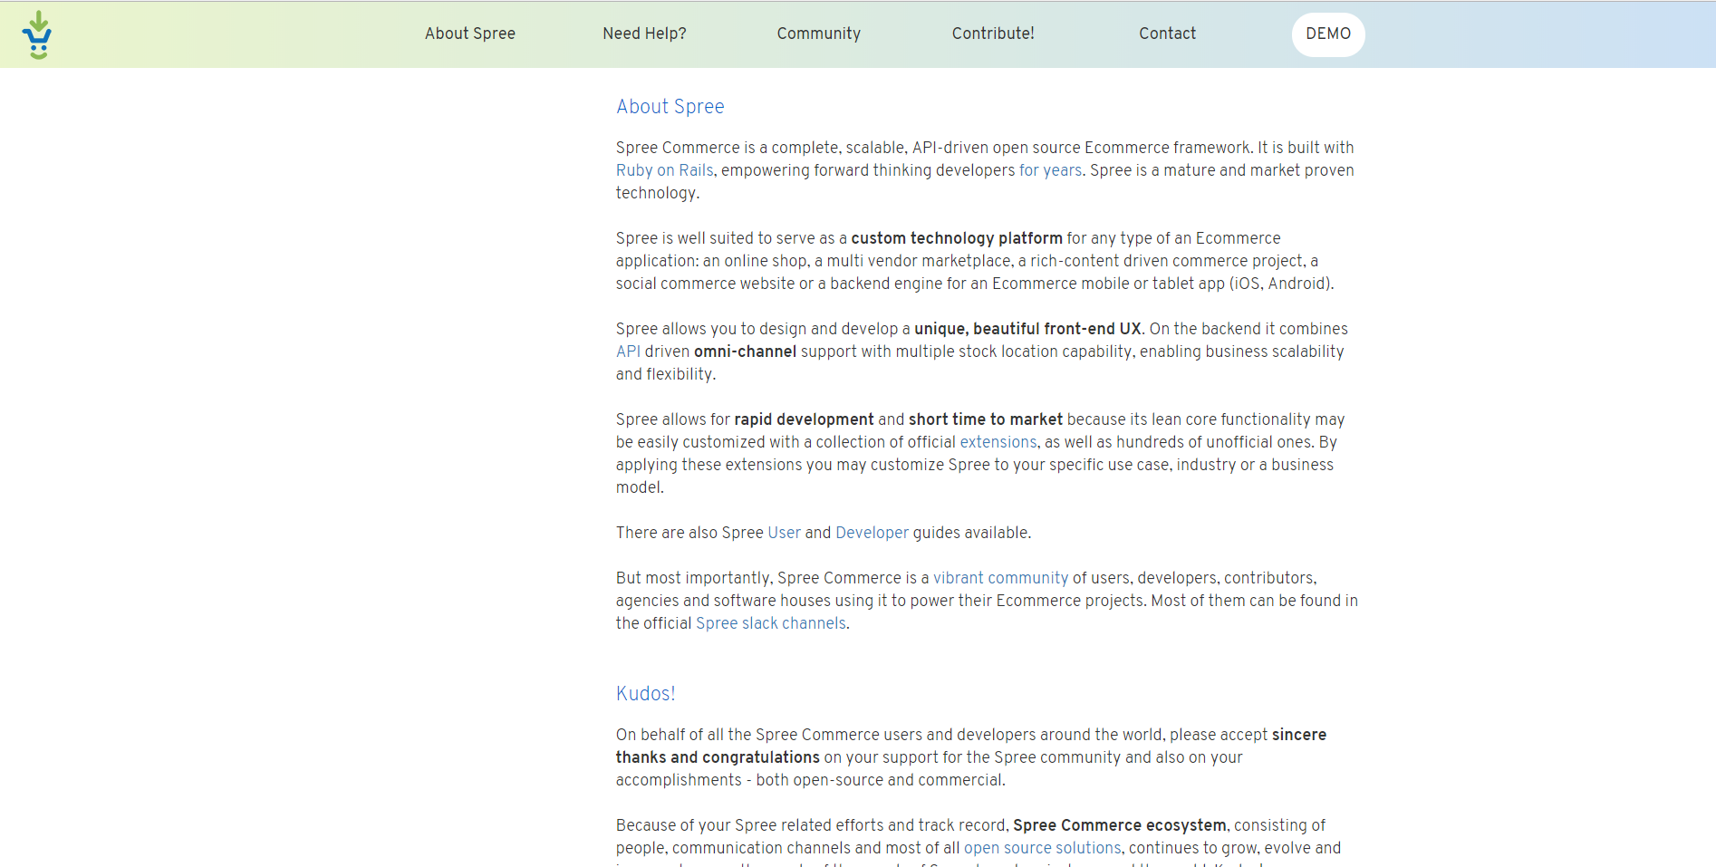The width and height of the screenshot is (1716, 867).
Task: Open the Developer guide link
Action: tap(872, 533)
